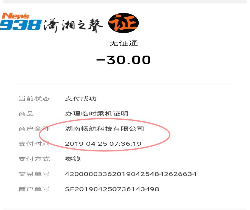Select the 商品 row label
The image size is (250, 210).
[x=26, y=114]
